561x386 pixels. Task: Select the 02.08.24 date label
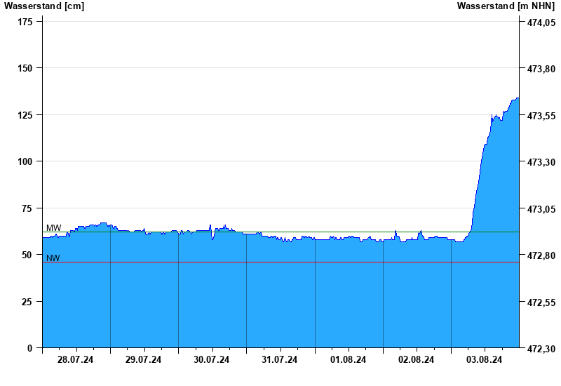point(417,360)
